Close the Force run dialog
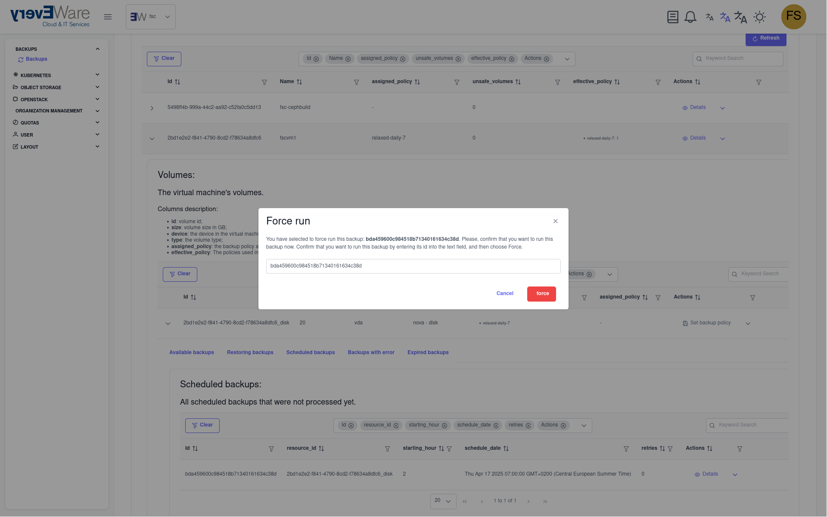This screenshot has height=517, width=827. (555, 221)
